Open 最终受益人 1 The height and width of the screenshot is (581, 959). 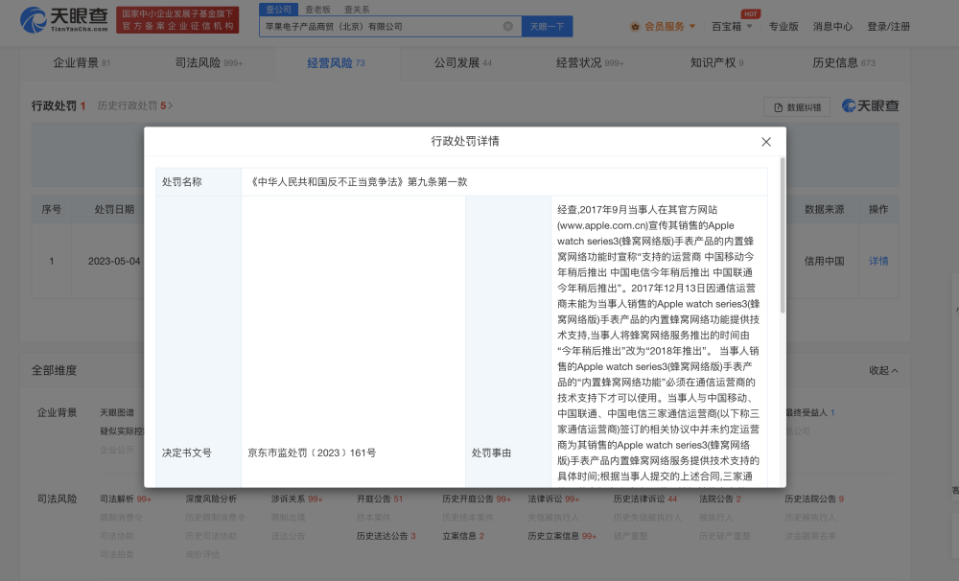pyautogui.click(x=809, y=413)
